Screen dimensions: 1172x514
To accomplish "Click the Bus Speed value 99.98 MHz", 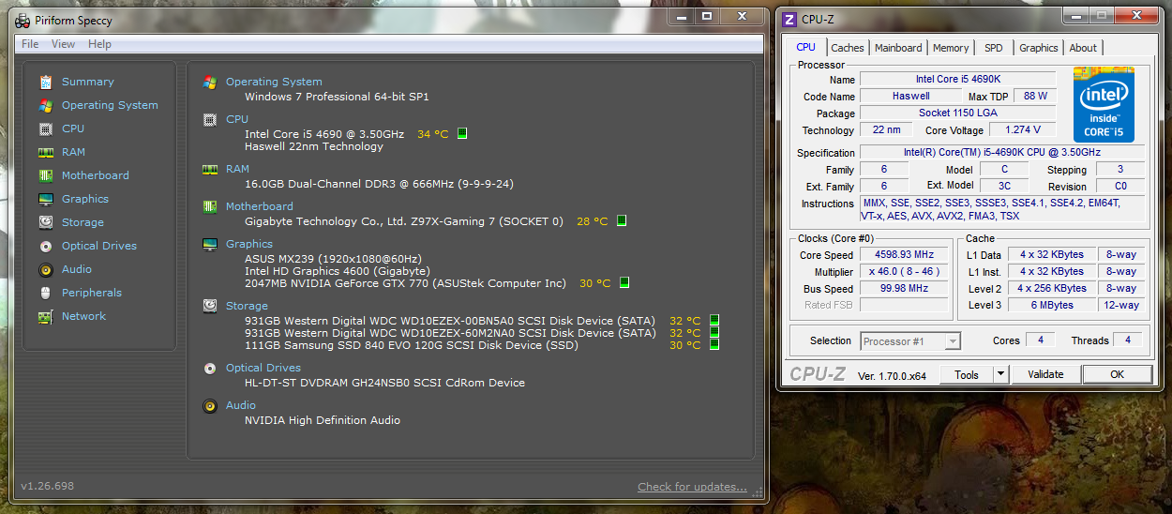I will click(x=905, y=289).
